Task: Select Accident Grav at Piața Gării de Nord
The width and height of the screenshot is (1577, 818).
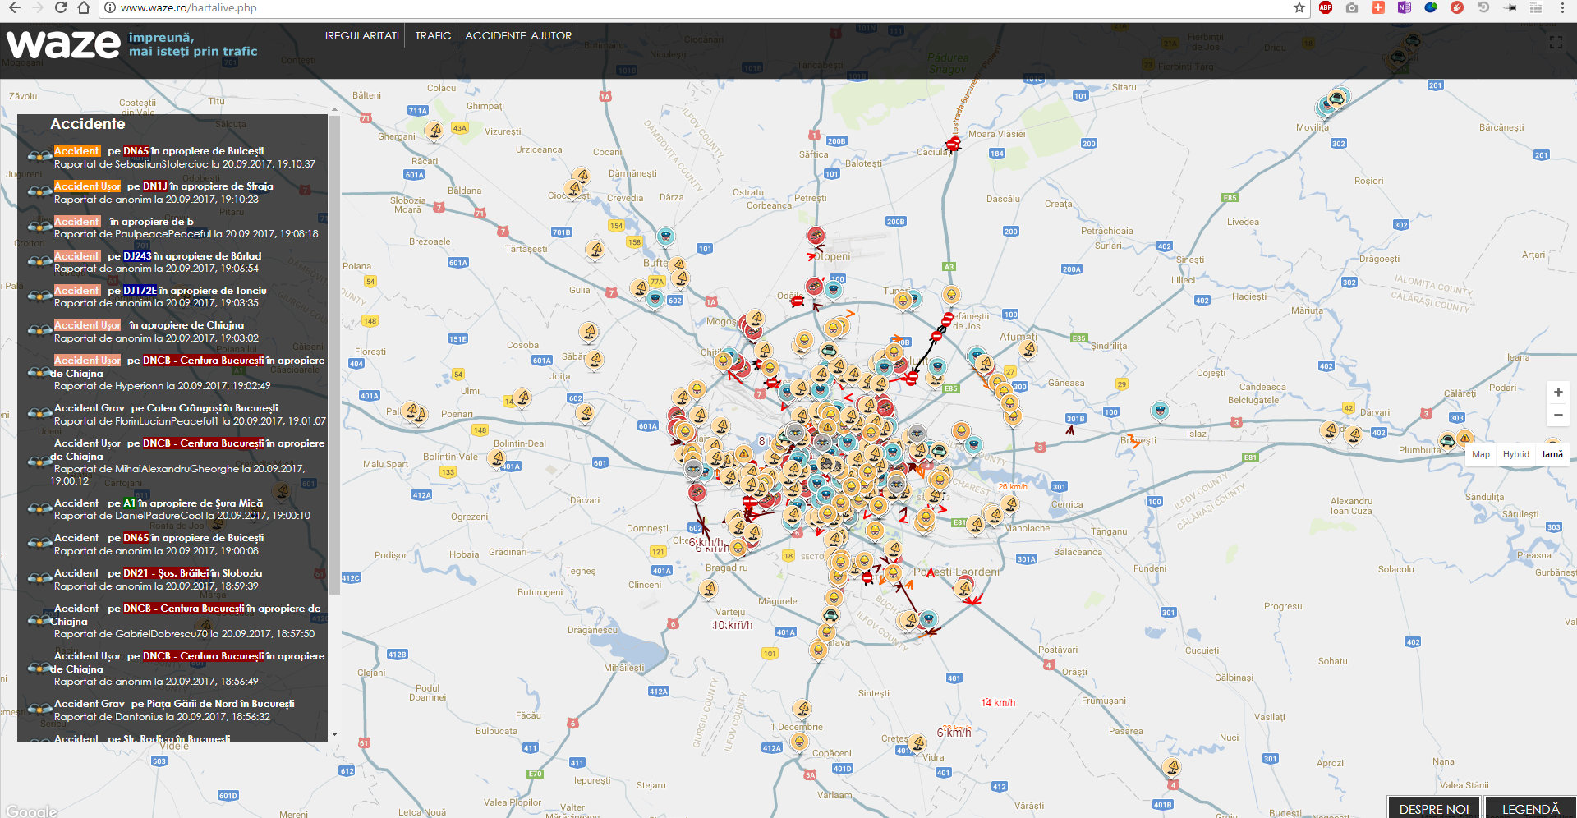Action: 178,710
